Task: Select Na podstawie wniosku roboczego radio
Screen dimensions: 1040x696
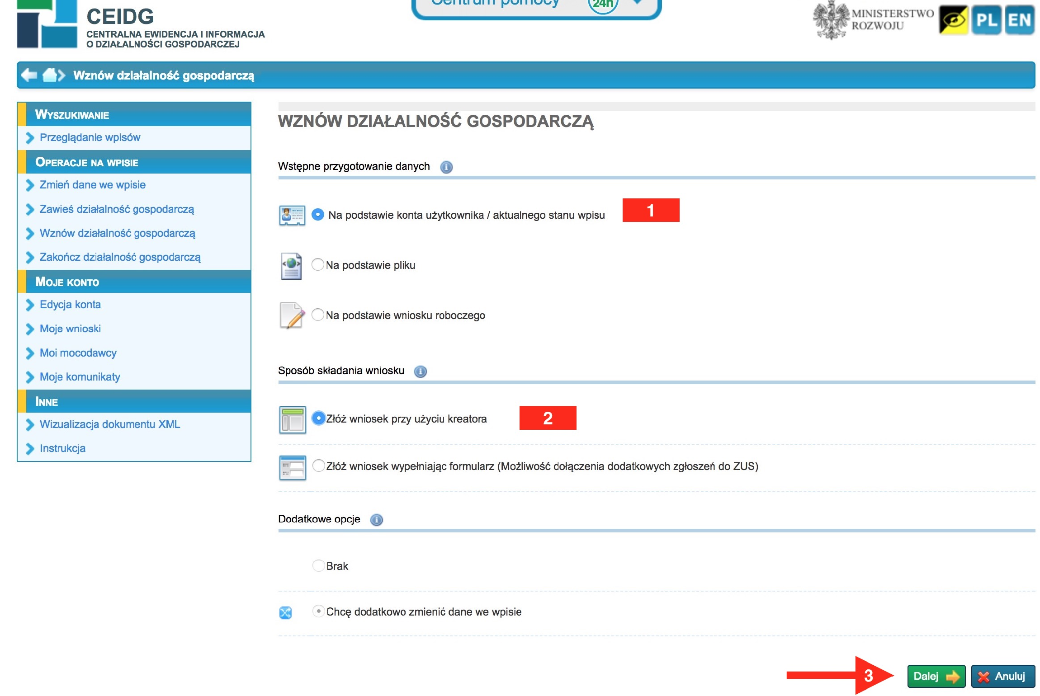Action: point(318,315)
